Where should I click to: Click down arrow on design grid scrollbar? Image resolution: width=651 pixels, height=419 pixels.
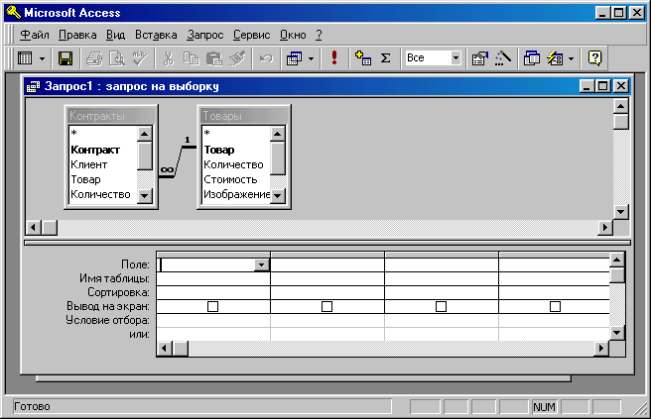coord(617,333)
